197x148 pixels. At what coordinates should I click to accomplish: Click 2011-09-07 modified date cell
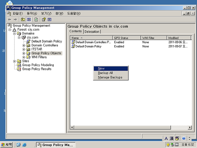click(x=178, y=46)
